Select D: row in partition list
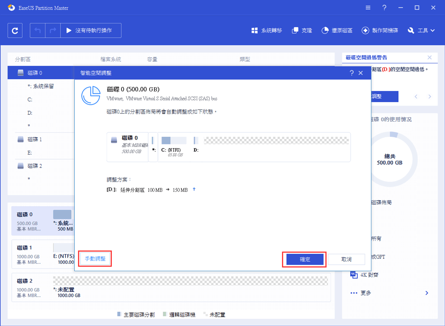The height and width of the screenshot is (326, 445). [x=41, y=113]
